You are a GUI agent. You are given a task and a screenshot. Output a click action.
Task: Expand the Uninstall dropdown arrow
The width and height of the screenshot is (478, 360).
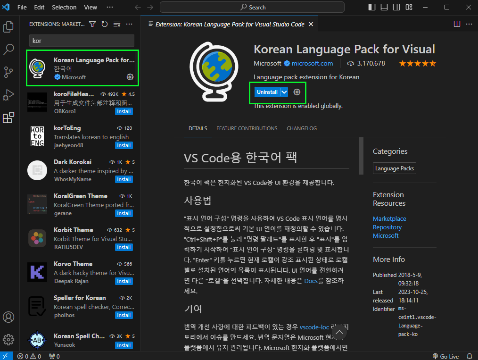(x=284, y=92)
